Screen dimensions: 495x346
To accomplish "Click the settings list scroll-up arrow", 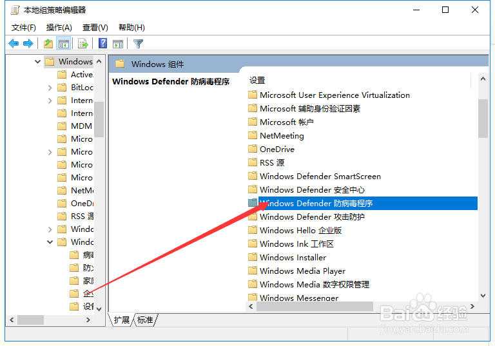I will pos(483,79).
